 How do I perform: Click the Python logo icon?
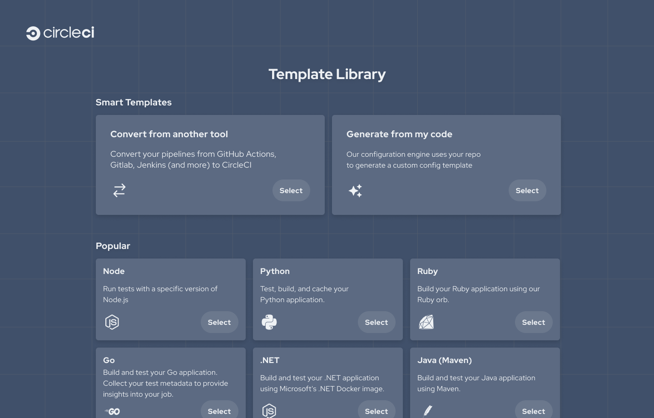coord(269,322)
